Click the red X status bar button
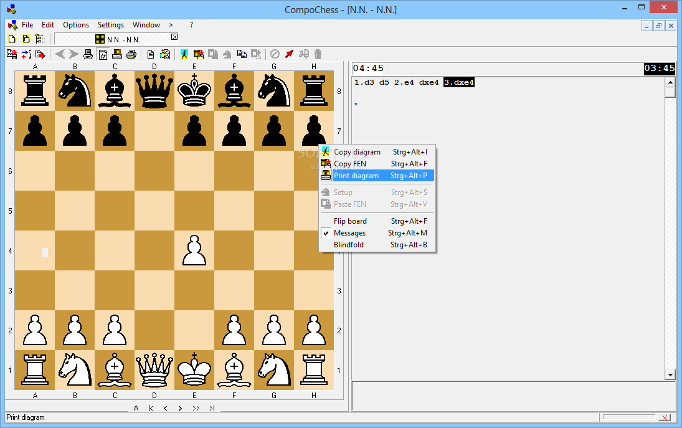 coord(664,417)
